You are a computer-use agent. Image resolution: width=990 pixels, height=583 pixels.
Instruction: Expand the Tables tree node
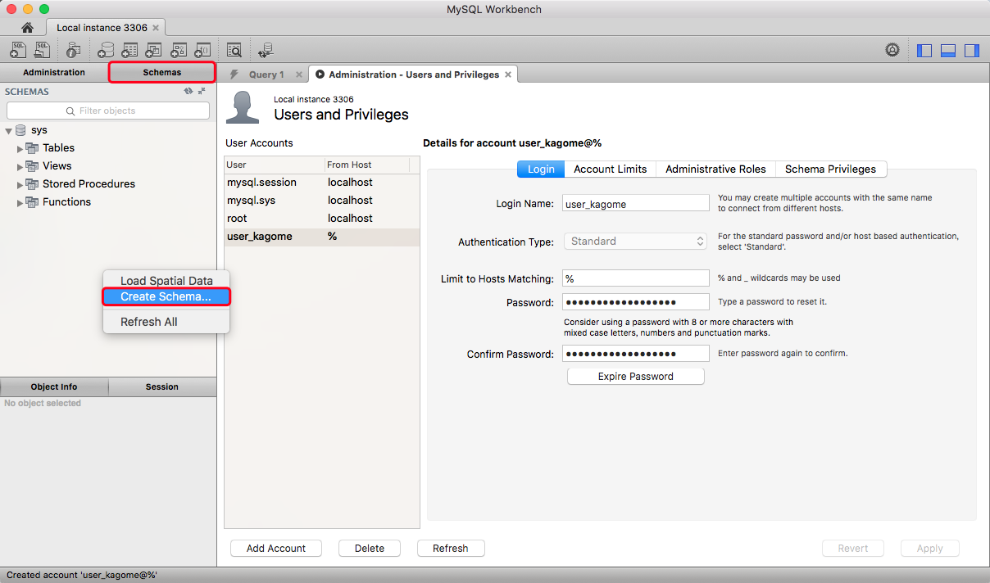[20, 149]
